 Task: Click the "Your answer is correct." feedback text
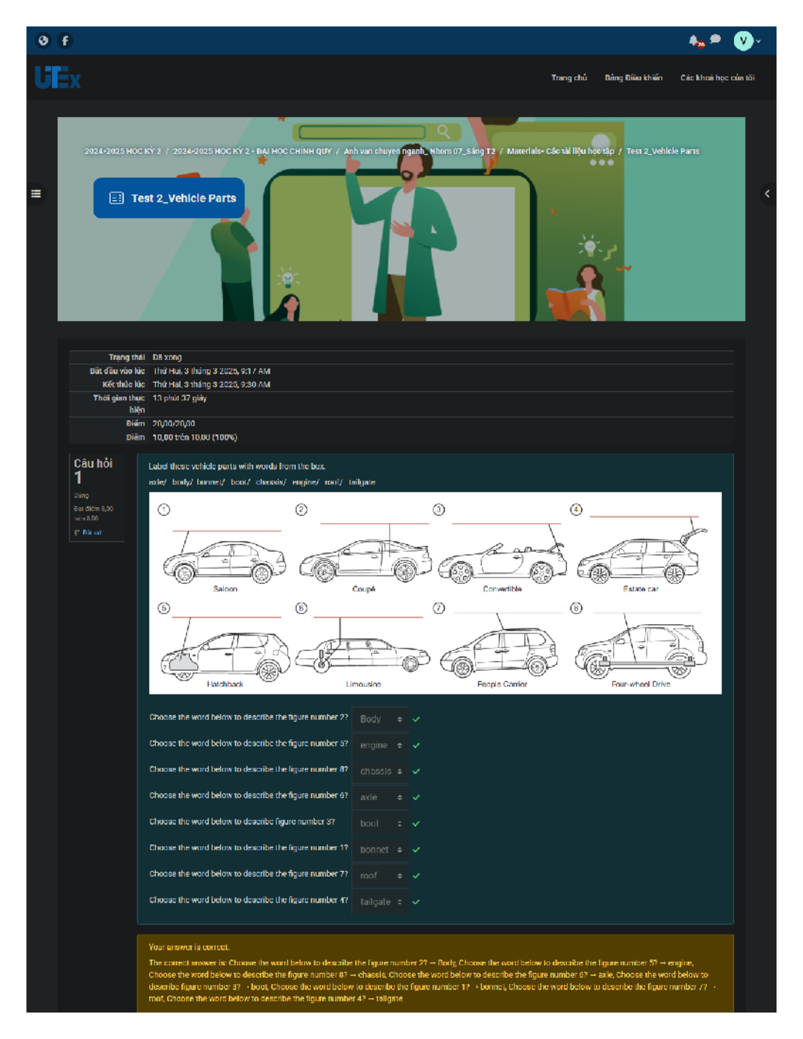189,947
